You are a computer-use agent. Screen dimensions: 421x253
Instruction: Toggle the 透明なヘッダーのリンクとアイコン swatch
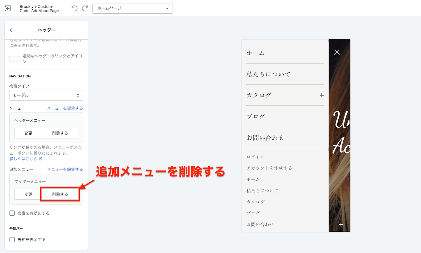tap(15, 59)
